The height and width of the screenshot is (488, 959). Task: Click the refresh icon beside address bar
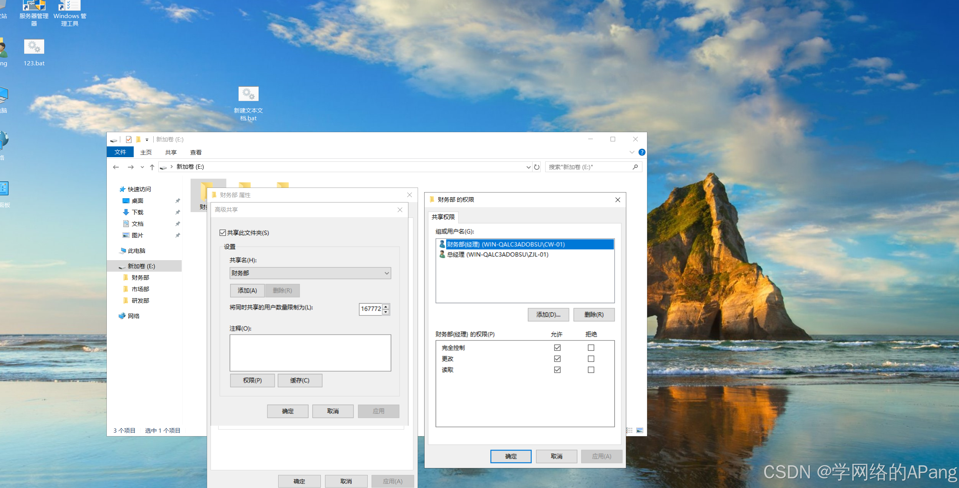click(x=537, y=167)
